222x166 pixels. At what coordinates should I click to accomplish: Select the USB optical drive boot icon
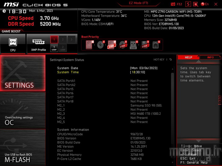point(123,45)
